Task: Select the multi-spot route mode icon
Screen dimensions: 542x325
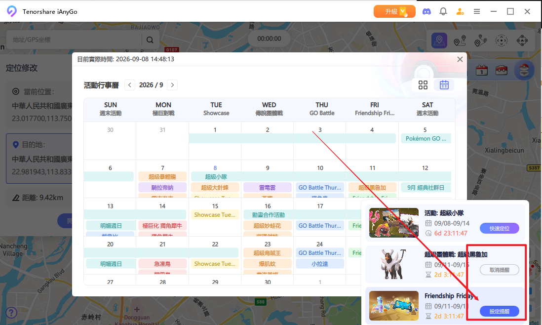Action: coord(480,41)
